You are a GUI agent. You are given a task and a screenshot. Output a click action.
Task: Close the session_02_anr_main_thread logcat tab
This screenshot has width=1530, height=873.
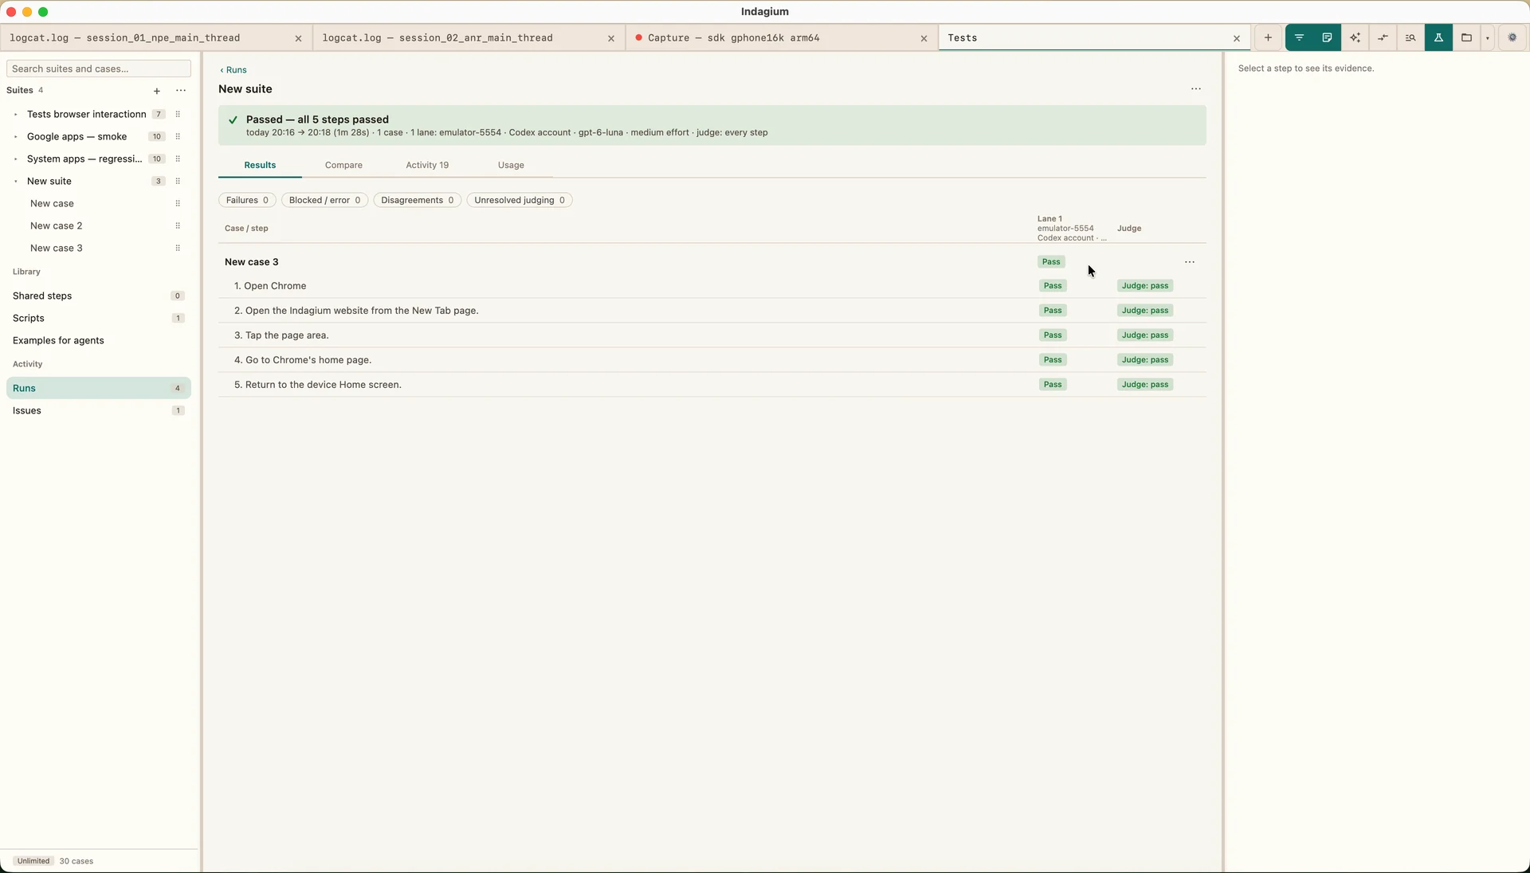pos(611,38)
